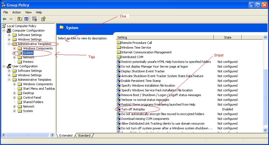
Task: Select System under User Configuration templates
Action: 28,111
